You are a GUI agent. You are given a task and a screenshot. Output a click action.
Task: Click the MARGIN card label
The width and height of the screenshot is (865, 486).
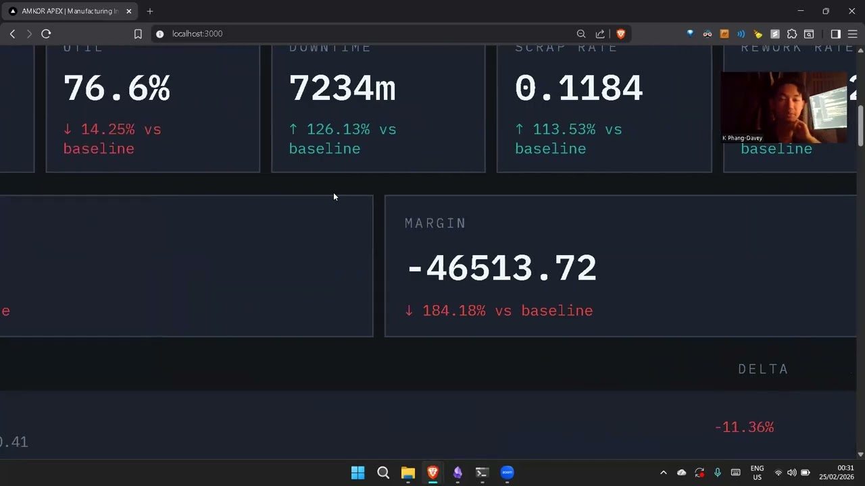pyautogui.click(x=435, y=223)
